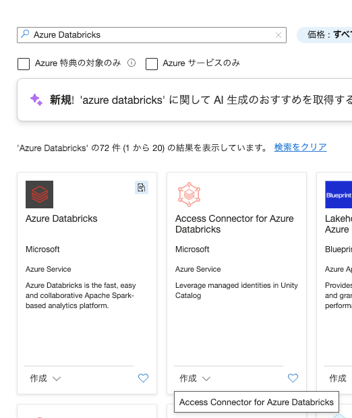Expand 作成 dropdown on Azure Databricks card
352x418 pixels.
[45, 378]
